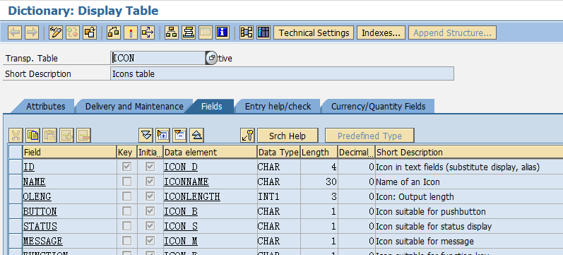Screen dimensions: 563x255
Task: Switch to the Delivery and Maintenance tab
Action: pos(134,107)
